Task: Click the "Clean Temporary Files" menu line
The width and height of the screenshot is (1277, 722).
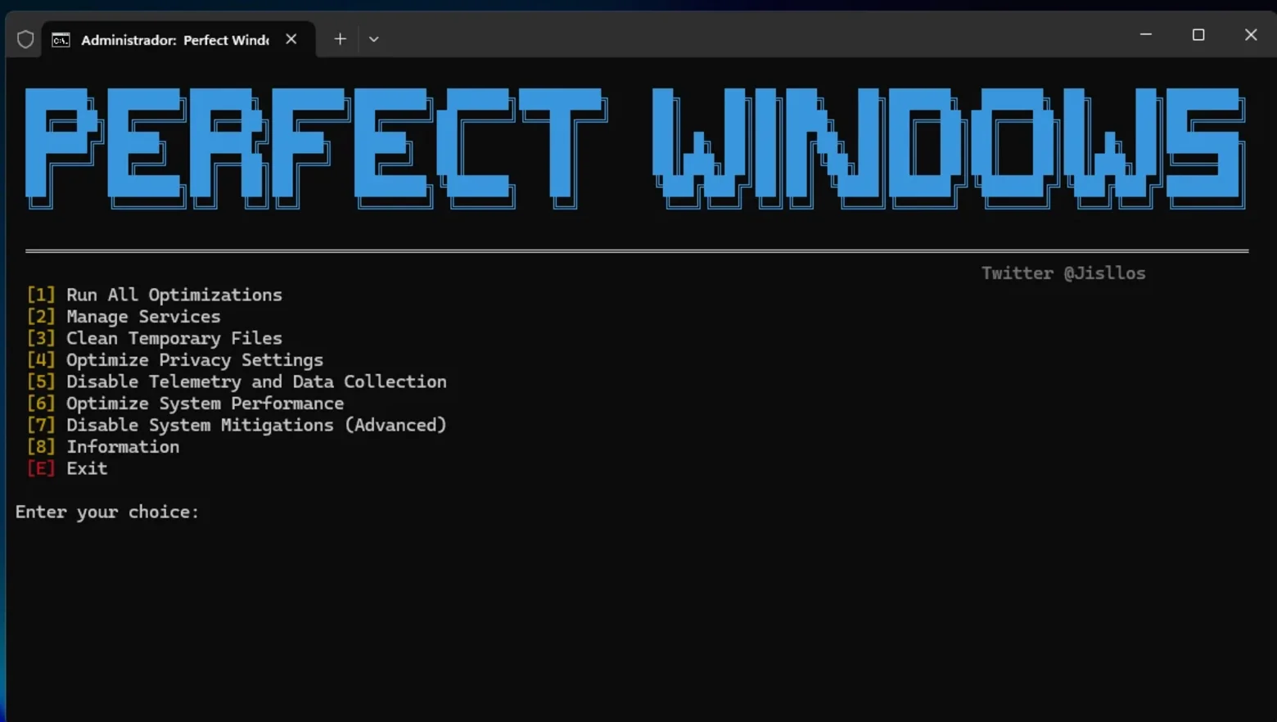Action: coord(155,338)
